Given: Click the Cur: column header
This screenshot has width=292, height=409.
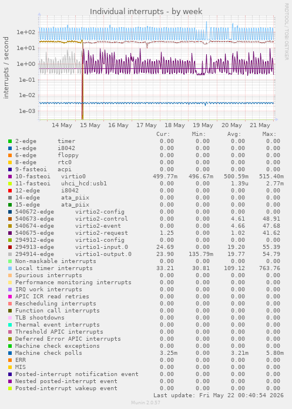Looking at the screenshot, I should click(x=163, y=134).
